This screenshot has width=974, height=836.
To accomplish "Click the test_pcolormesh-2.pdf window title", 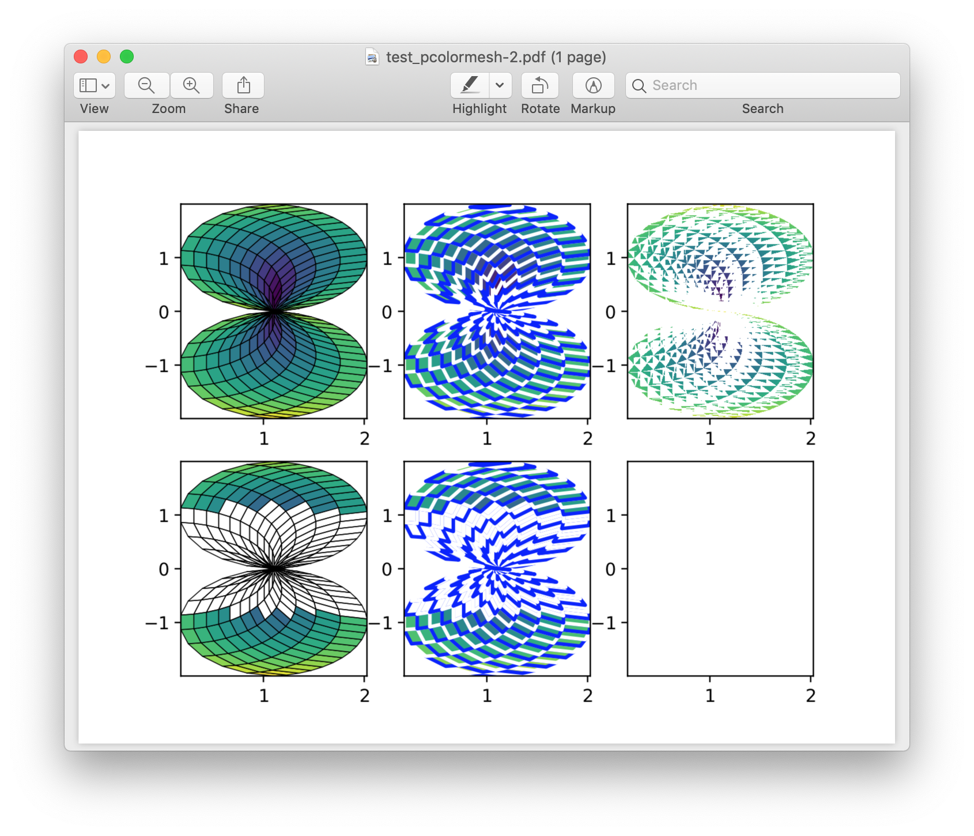I will pos(496,57).
